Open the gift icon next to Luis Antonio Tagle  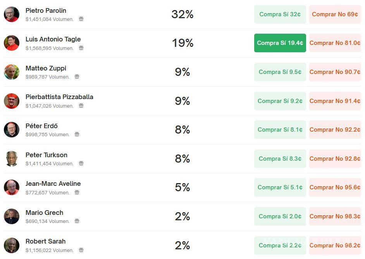(81, 48)
